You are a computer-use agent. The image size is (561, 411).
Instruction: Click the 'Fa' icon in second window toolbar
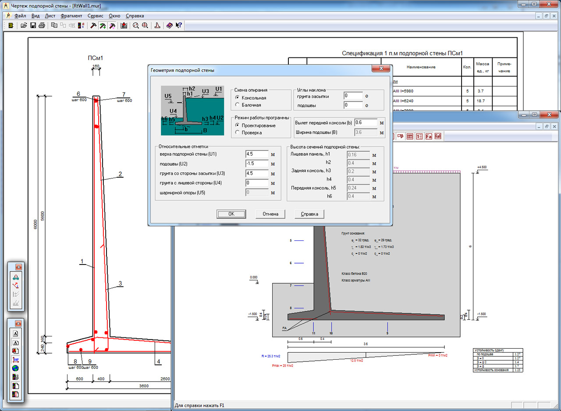[429, 136]
